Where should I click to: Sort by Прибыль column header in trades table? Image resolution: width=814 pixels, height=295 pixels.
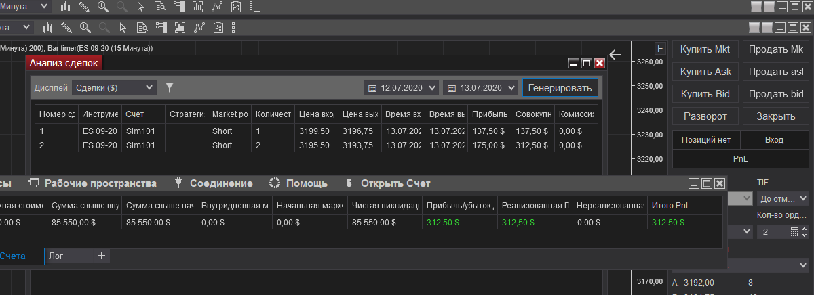[489, 114]
